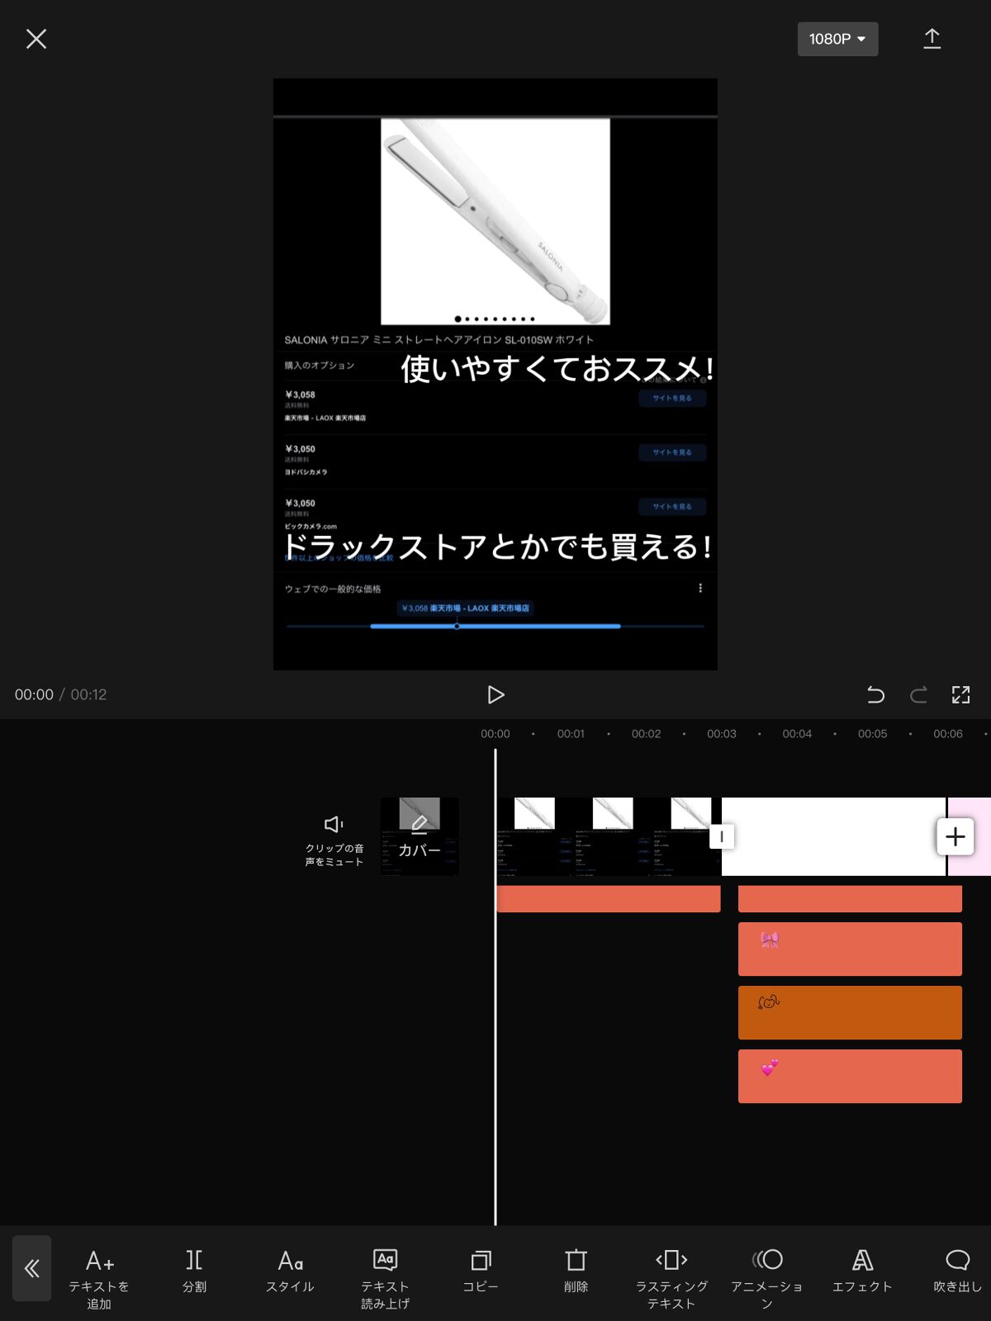Mute the clip audio (クリップの音声をミュート)
Viewport: 991px width, 1321px height.
(334, 838)
